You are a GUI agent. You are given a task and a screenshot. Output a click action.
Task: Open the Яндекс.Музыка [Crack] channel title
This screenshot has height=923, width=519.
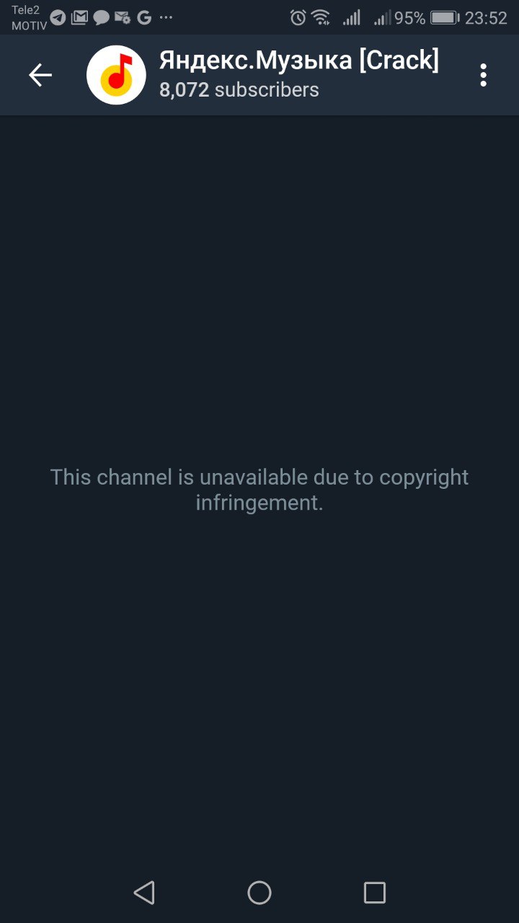click(298, 61)
